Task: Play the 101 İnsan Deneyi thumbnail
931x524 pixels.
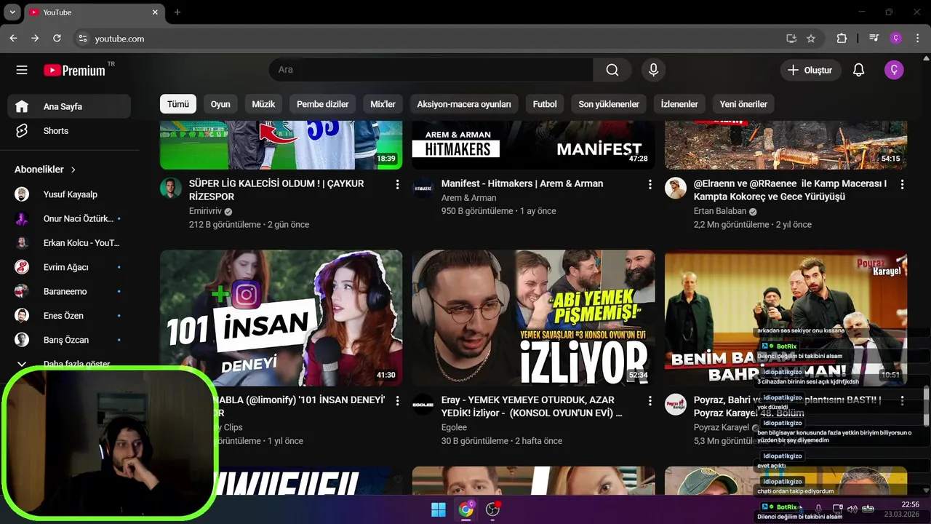Action: coord(281,318)
